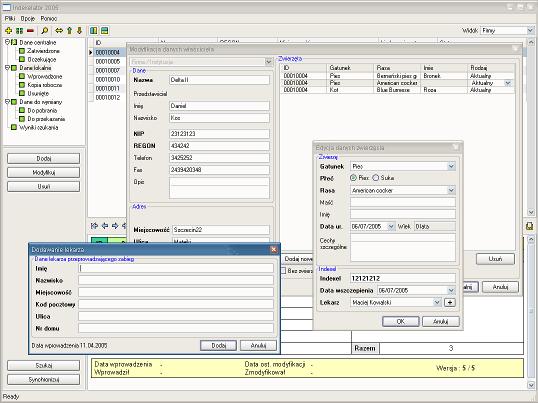Click the plus button next to Lekarz

(x=450, y=302)
